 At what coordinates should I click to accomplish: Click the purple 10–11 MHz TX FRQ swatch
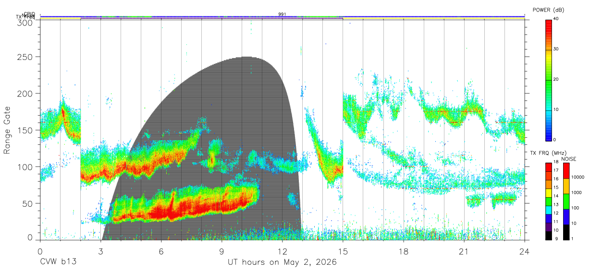click(x=548, y=227)
